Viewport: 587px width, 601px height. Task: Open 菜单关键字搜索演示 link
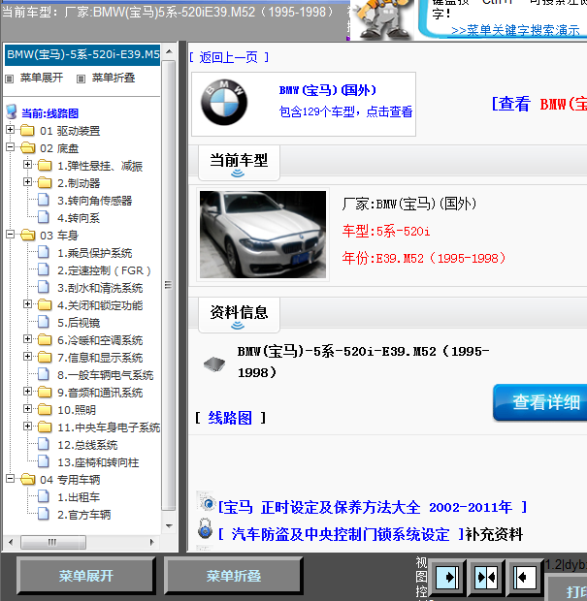(515, 30)
